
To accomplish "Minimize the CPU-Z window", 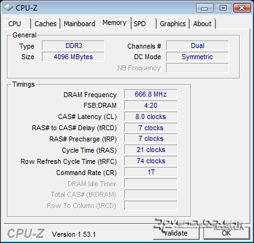I will click(205, 8).
